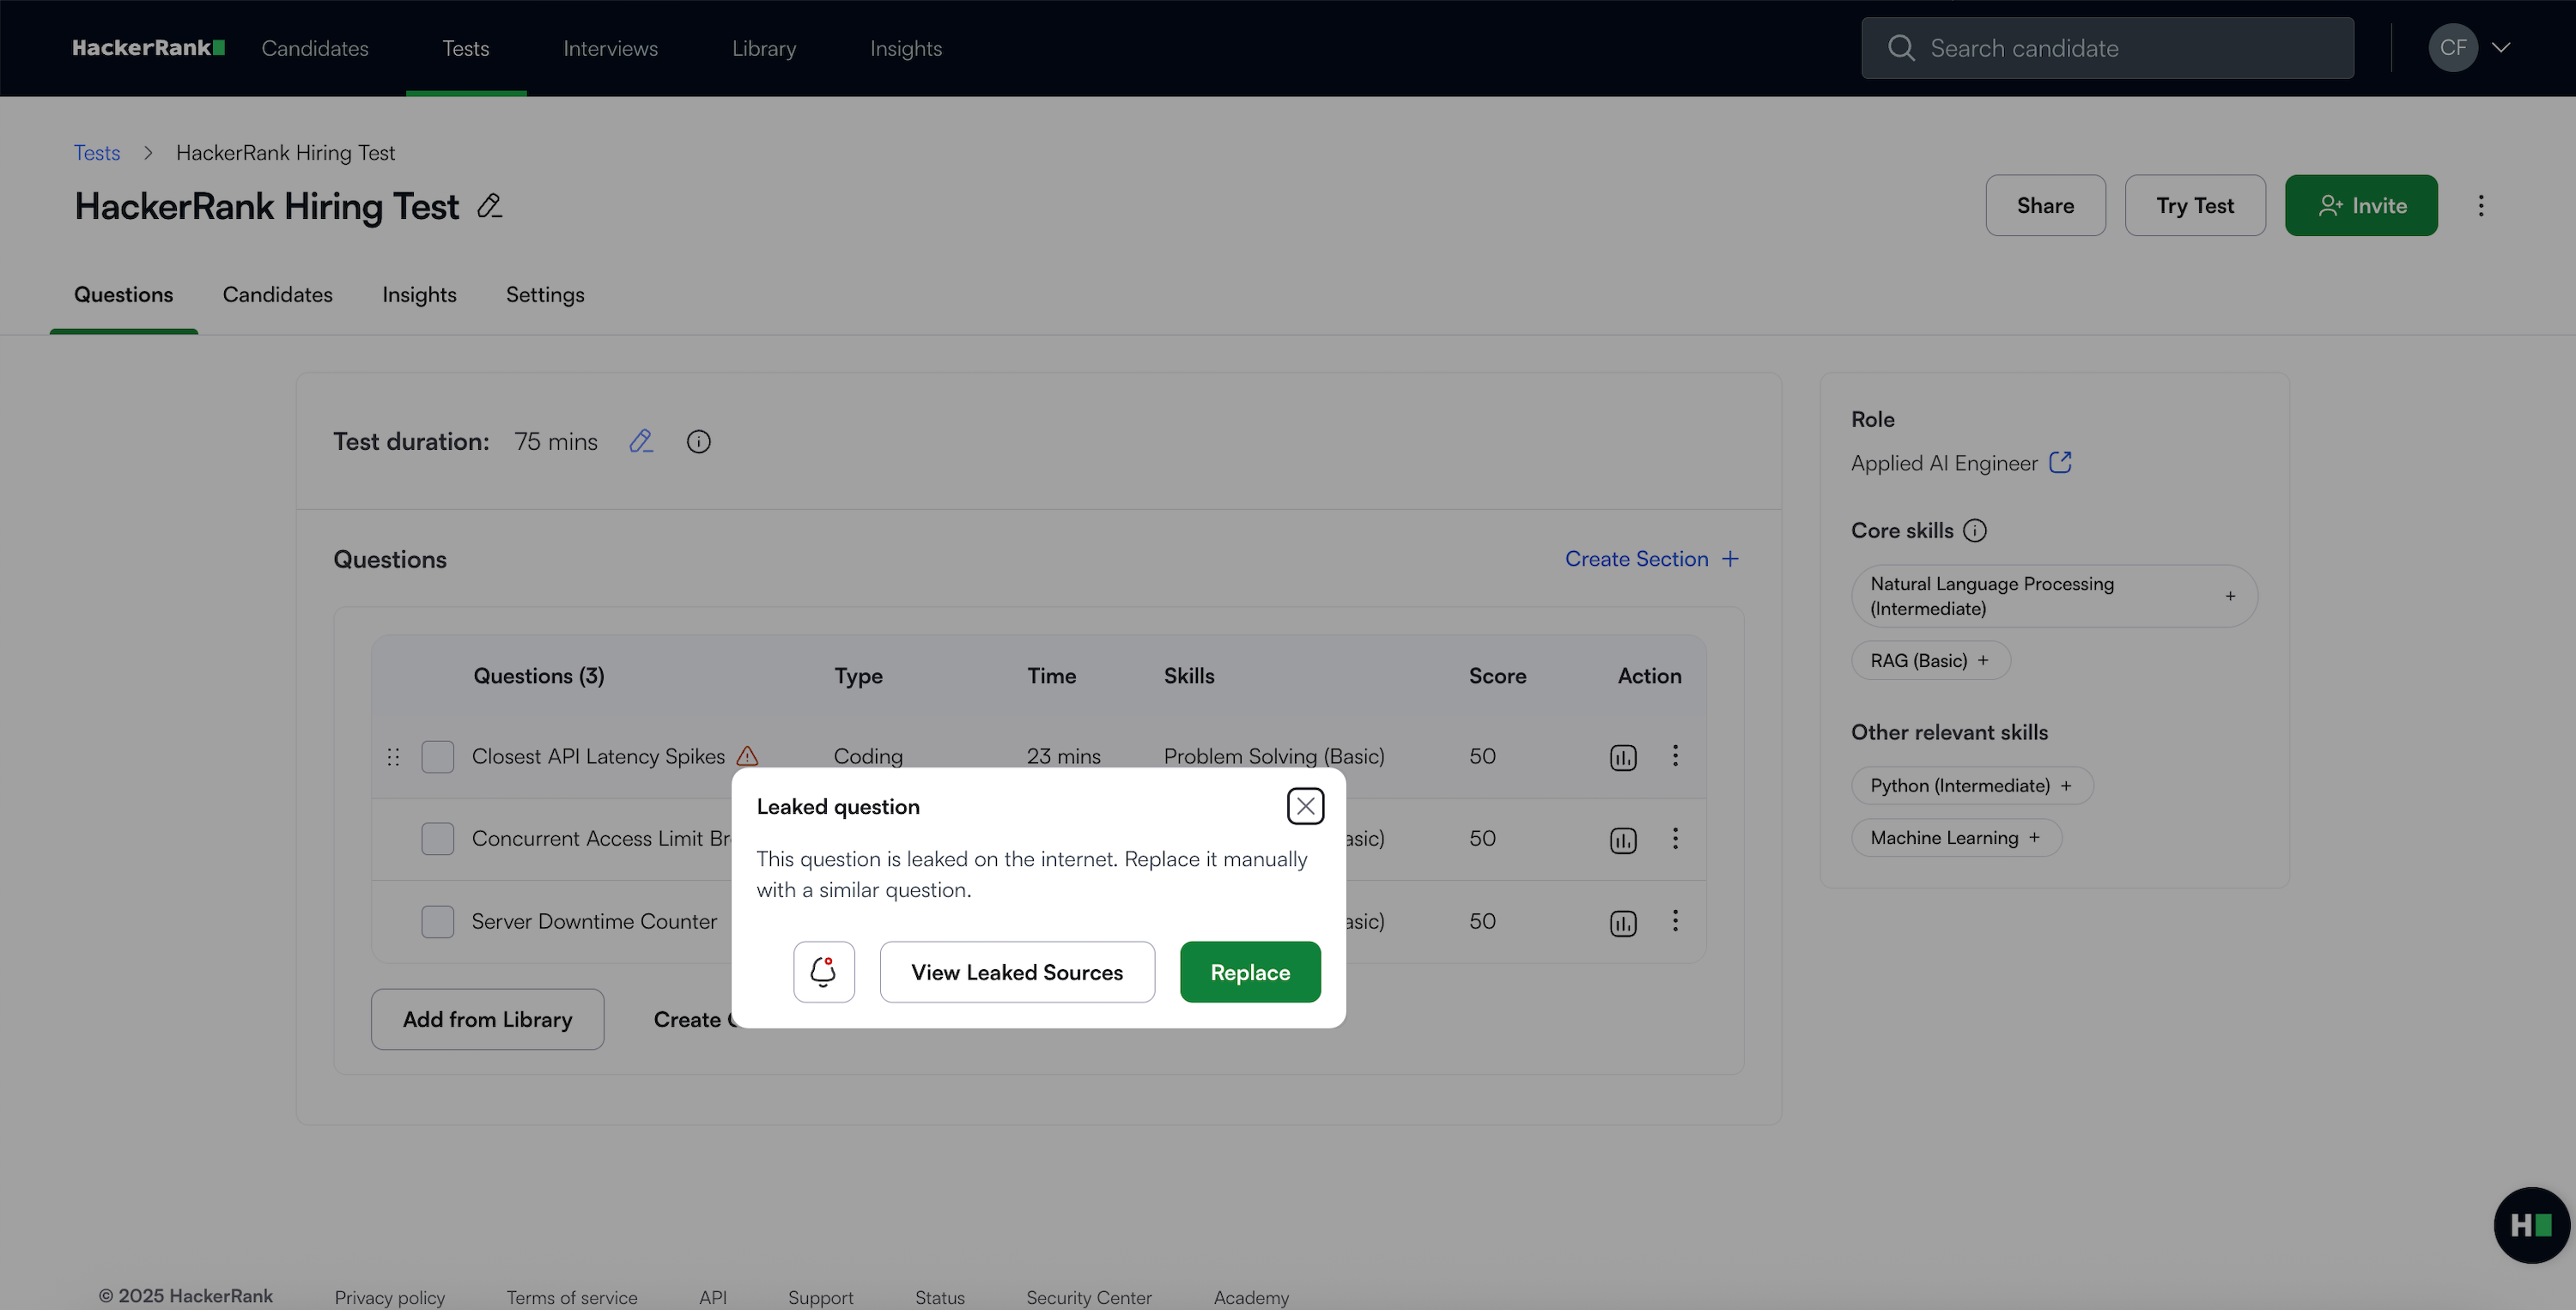Click the pencil icon beside test title

pyautogui.click(x=489, y=206)
